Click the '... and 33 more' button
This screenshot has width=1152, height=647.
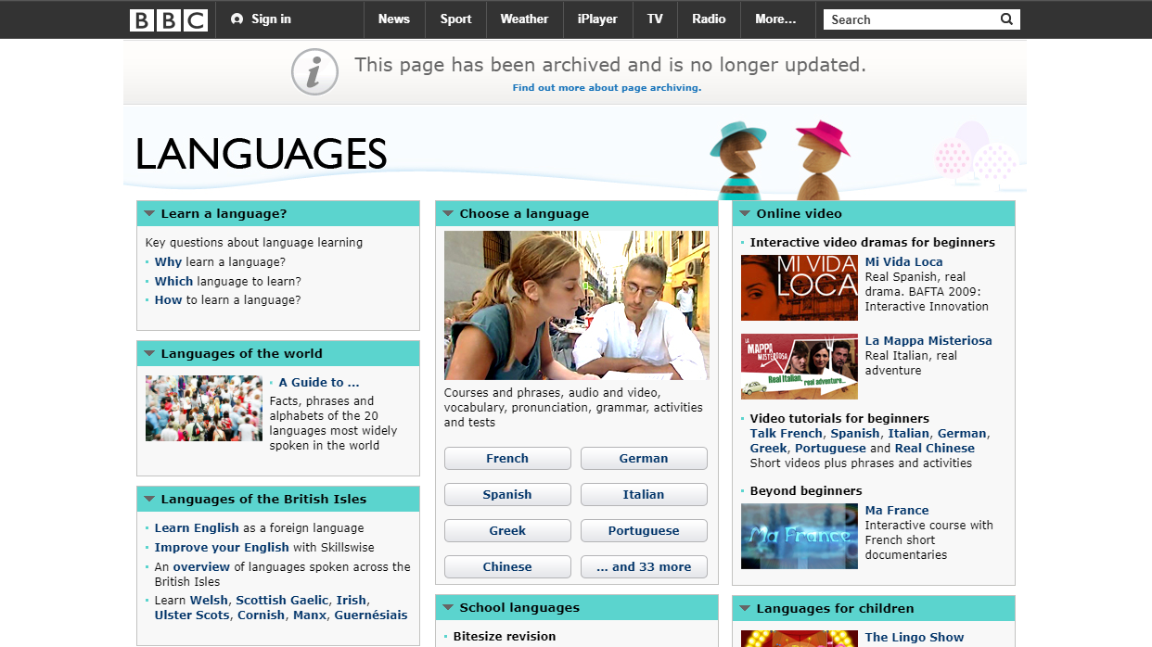tap(644, 567)
